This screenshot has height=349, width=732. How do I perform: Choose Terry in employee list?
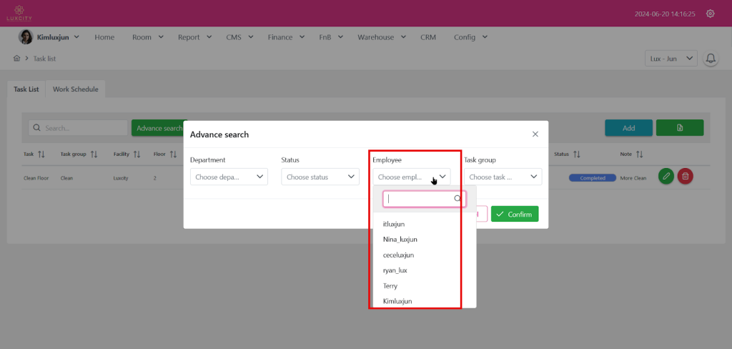390,286
